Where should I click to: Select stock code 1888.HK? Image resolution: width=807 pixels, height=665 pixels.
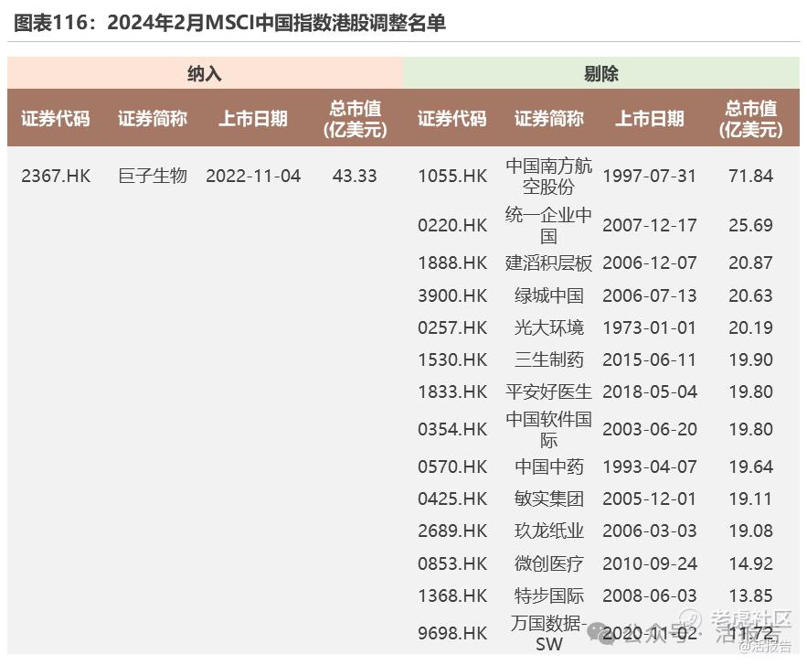[x=452, y=263]
